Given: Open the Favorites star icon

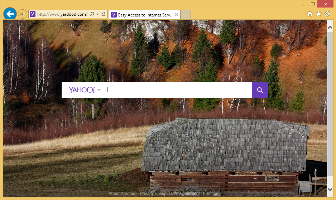Looking at the screenshot, I should (x=319, y=14).
